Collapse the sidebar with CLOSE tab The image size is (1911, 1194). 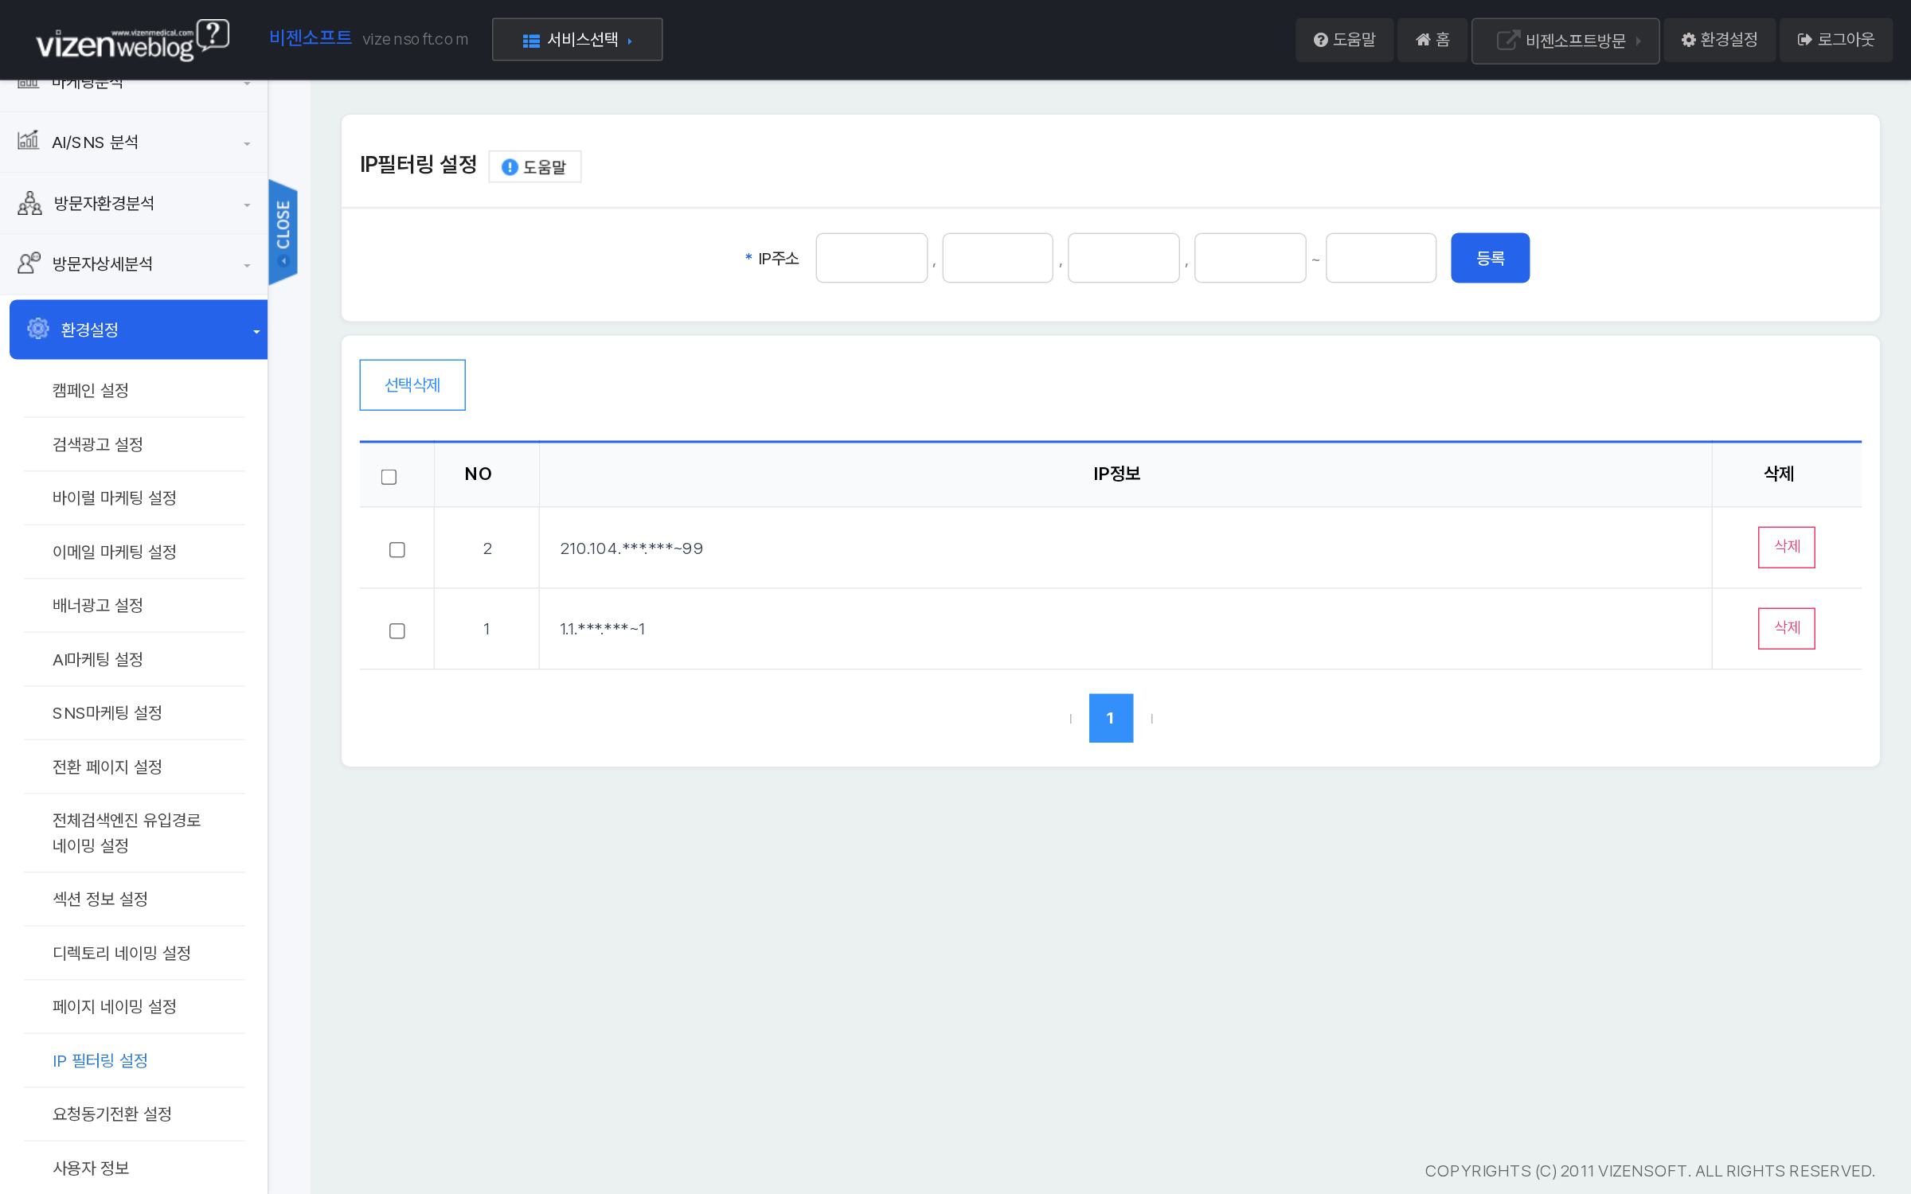point(283,232)
